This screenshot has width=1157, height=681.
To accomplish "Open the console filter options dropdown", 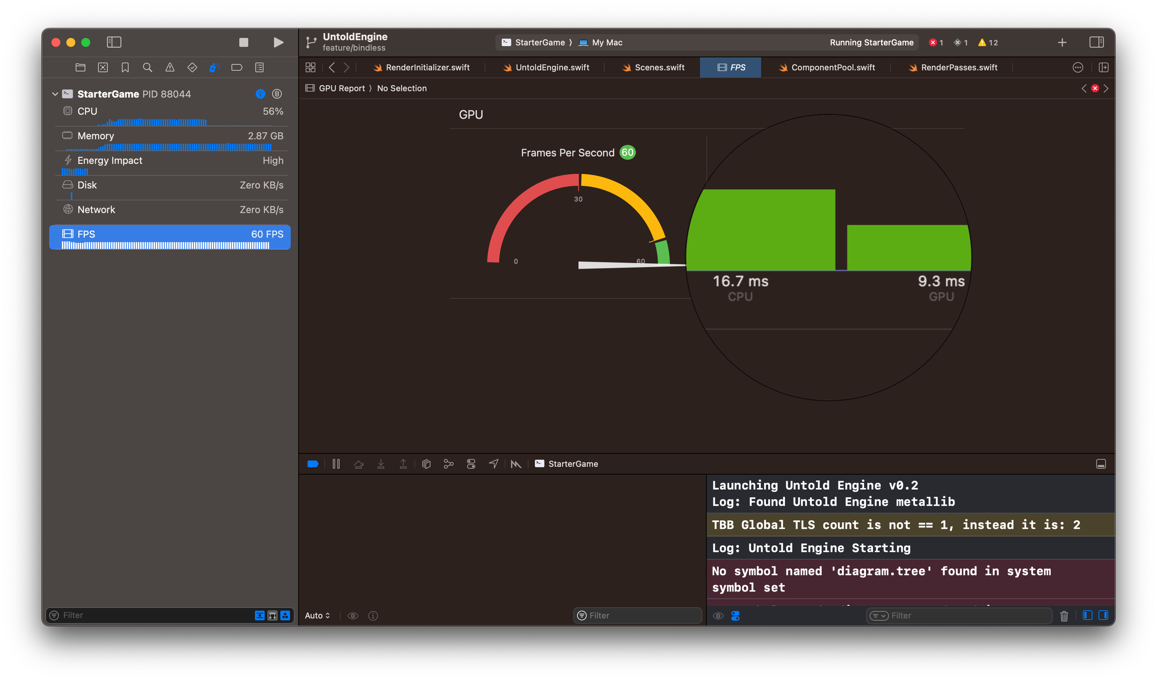I will point(878,616).
